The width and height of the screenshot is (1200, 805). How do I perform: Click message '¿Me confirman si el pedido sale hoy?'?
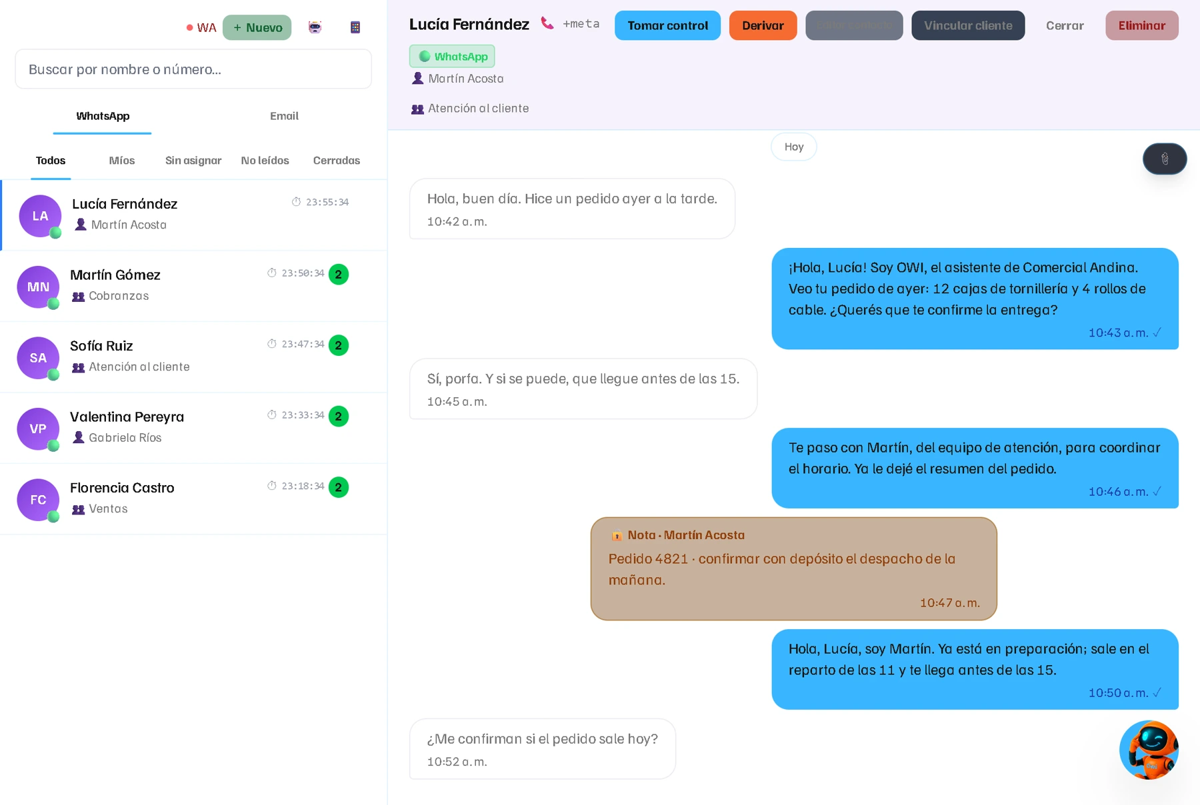(542, 749)
